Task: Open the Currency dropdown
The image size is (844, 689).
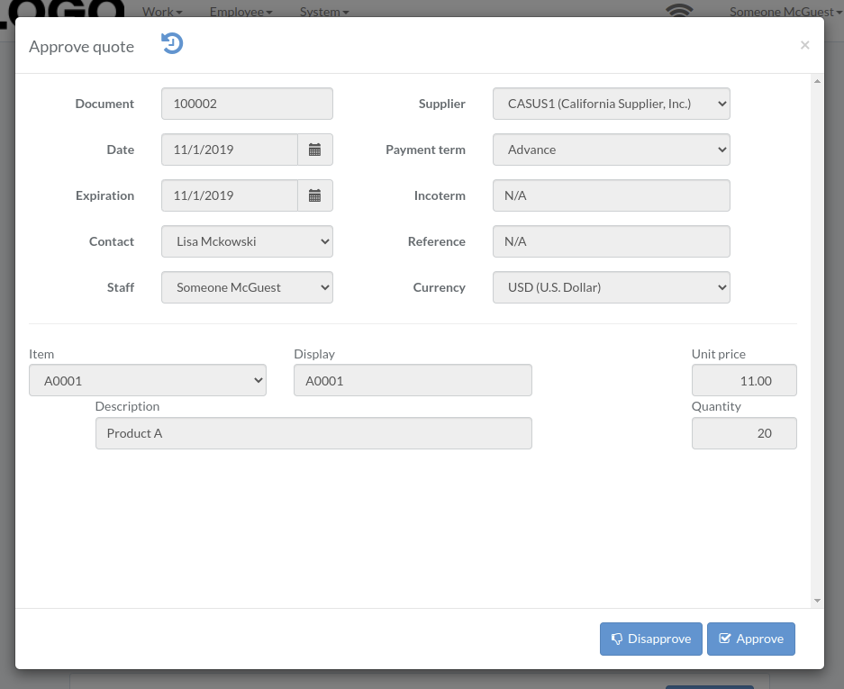Action: coord(612,287)
